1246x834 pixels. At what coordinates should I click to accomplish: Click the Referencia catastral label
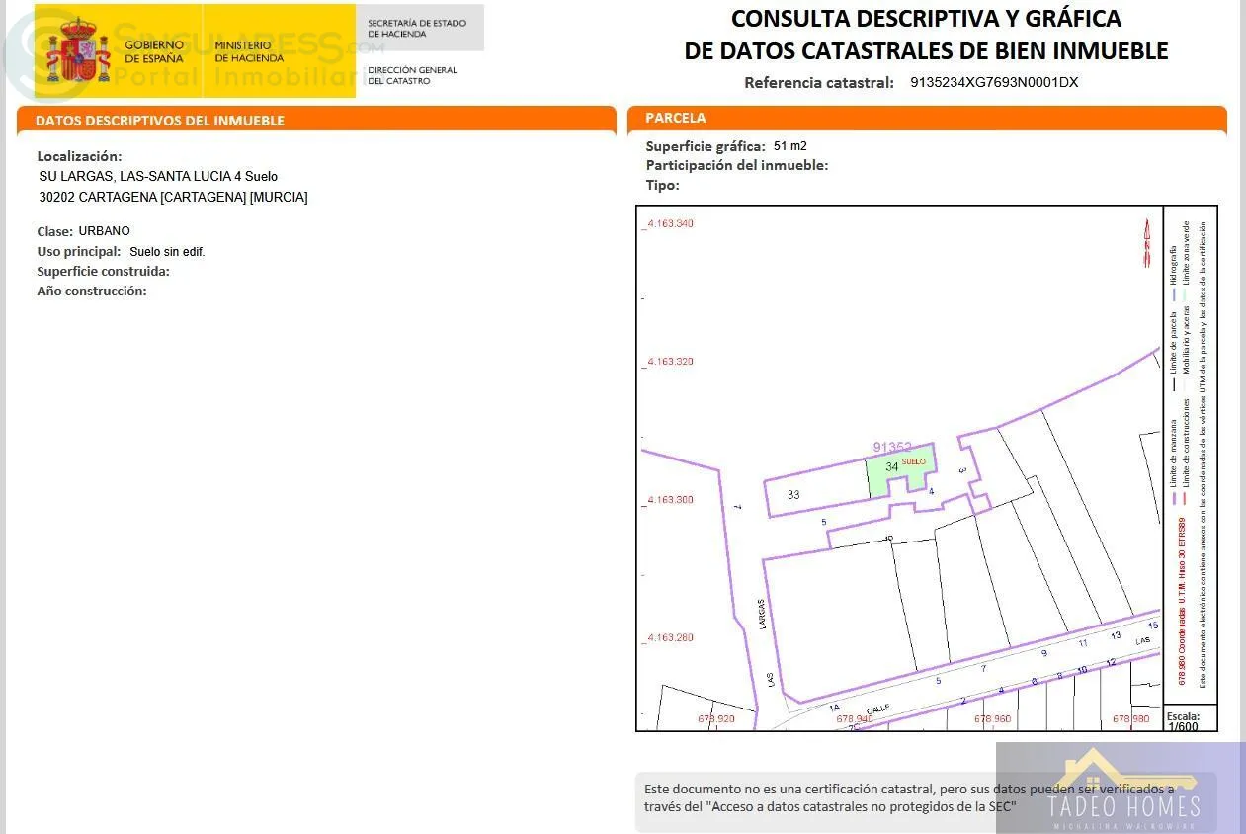[819, 83]
